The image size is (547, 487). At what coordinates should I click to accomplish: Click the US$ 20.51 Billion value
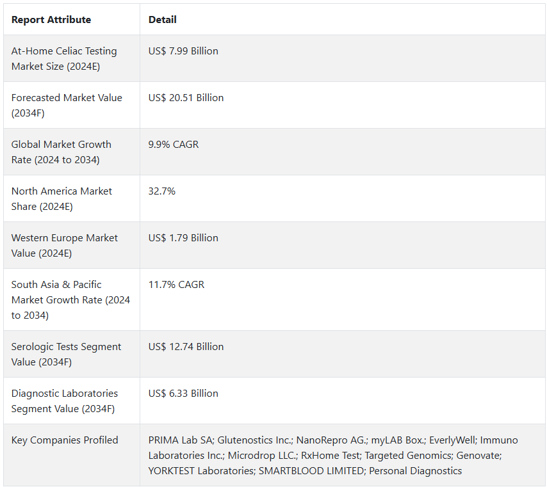[186, 98]
